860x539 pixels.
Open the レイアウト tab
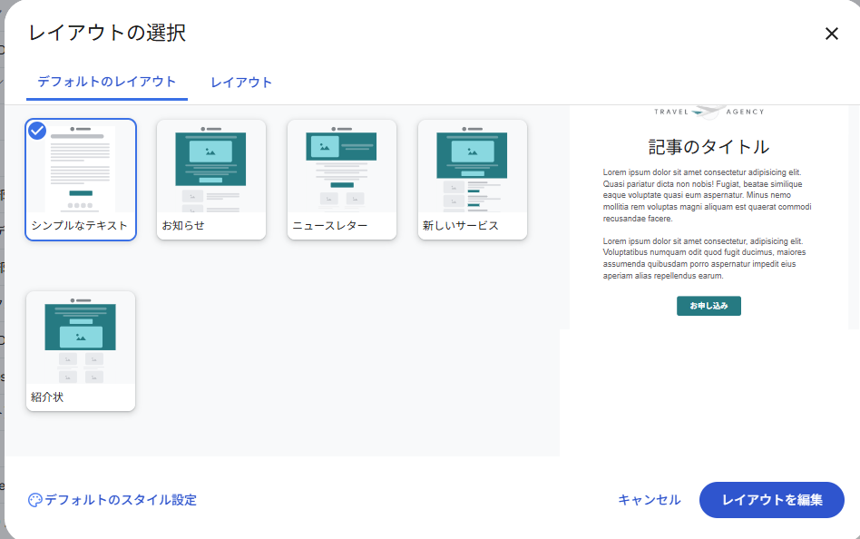(241, 83)
